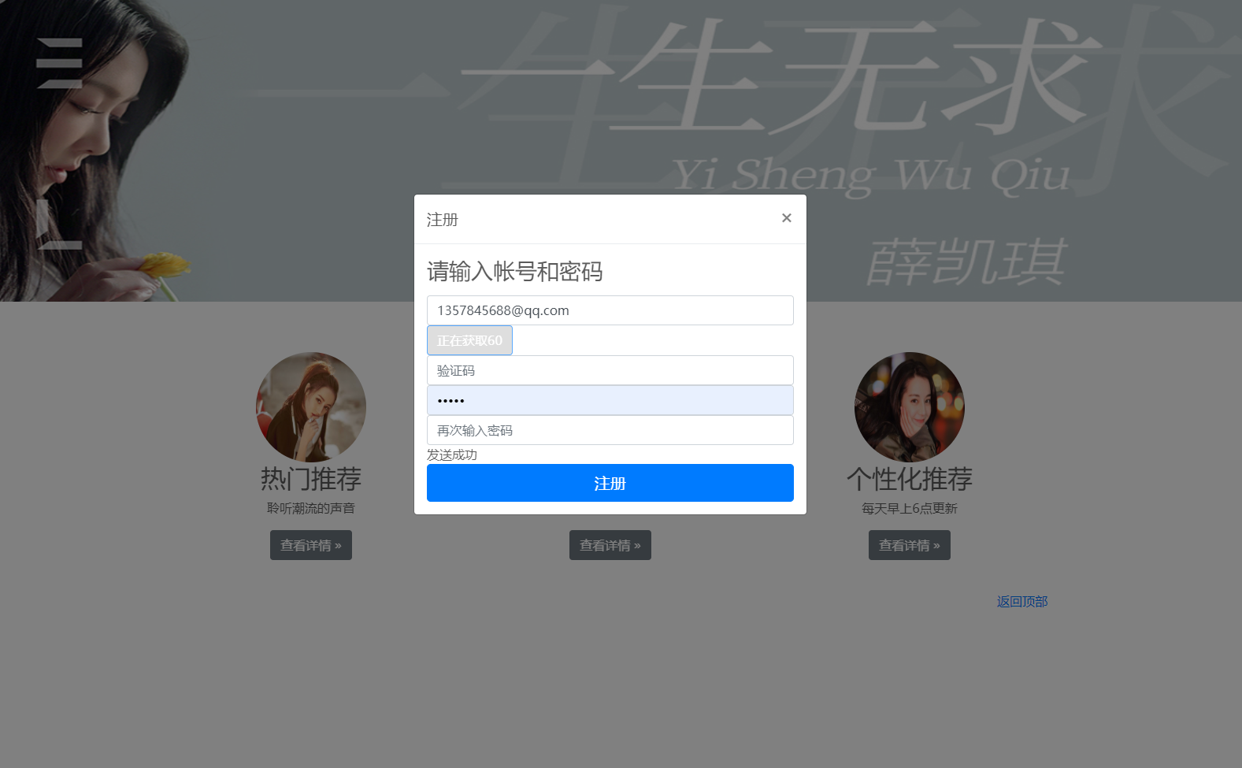Click the 薛凯琪 artist name on banner
The image size is (1242, 768).
click(x=966, y=262)
